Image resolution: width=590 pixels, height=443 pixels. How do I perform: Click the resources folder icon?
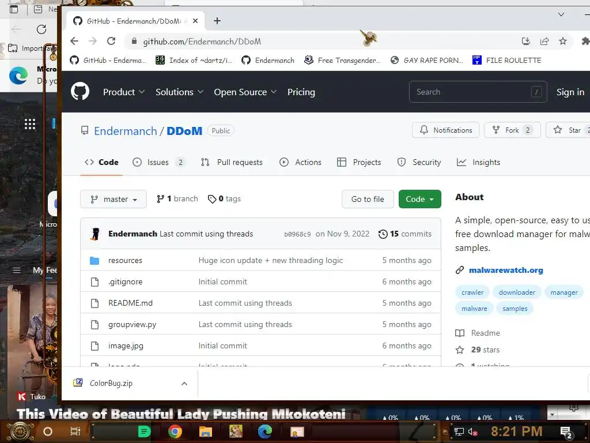coord(94,260)
